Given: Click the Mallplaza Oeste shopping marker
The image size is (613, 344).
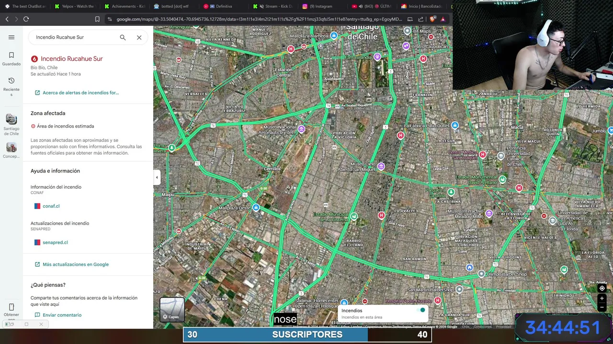Looking at the screenshot, I should (256, 208).
